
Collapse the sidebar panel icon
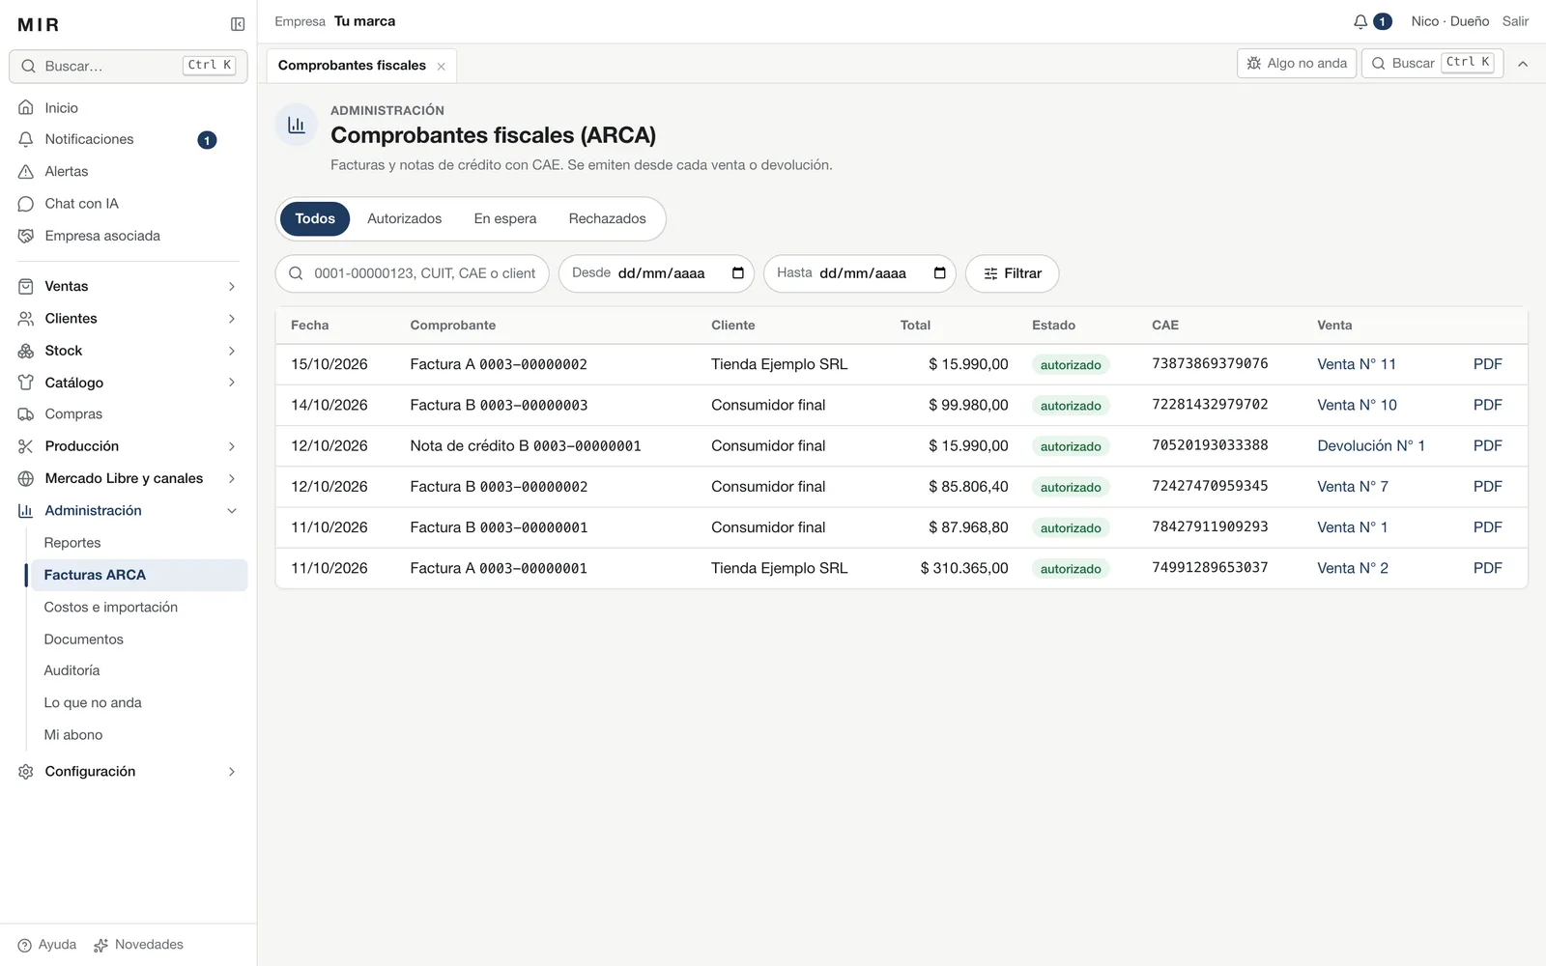pyautogui.click(x=238, y=24)
